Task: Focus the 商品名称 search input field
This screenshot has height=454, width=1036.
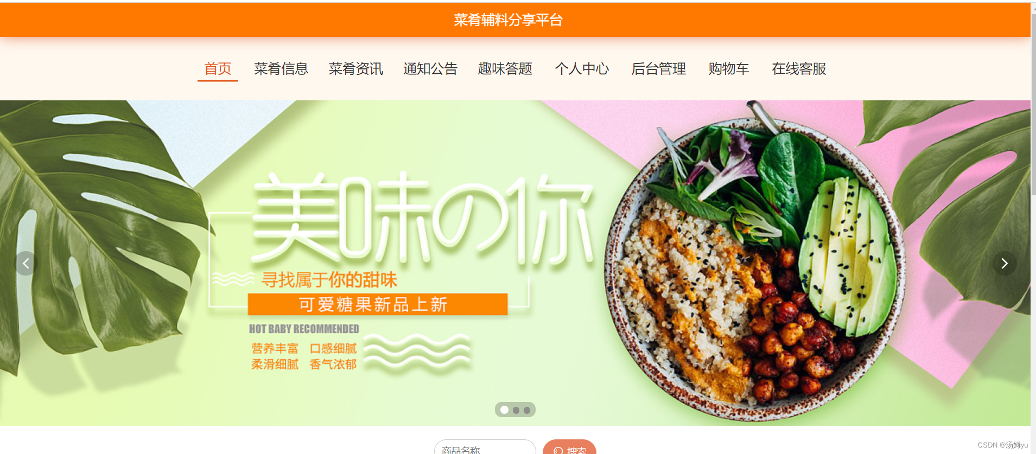Action: pyautogui.click(x=485, y=447)
